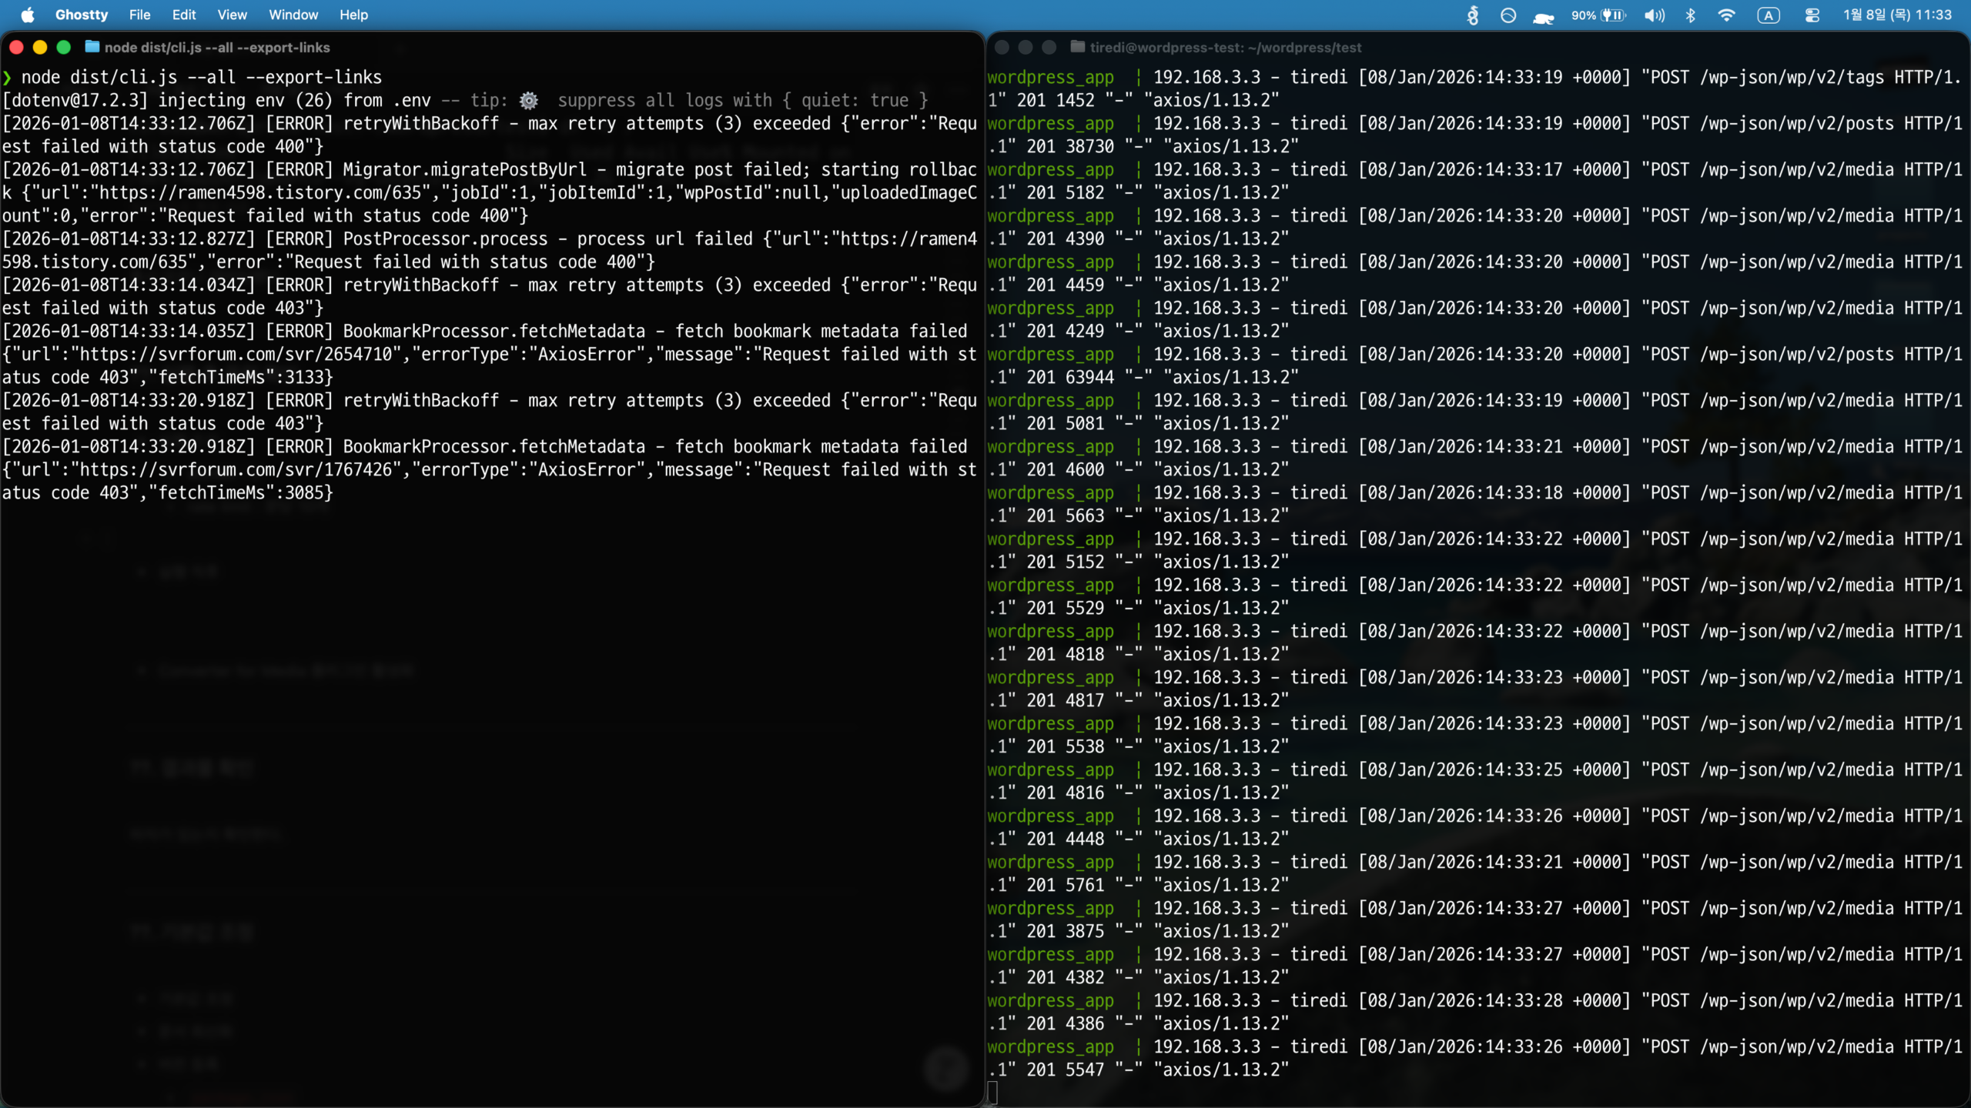Click URL 'https://svrforum.com/svr/1767426'
This screenshot has width=1971, height=1108.
pyautogui.click(x=236, y=469)
